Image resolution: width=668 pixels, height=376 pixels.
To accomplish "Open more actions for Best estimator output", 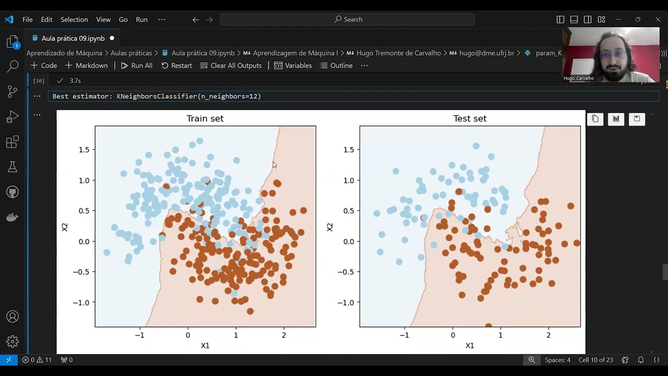I will click(x=37, y=96).
